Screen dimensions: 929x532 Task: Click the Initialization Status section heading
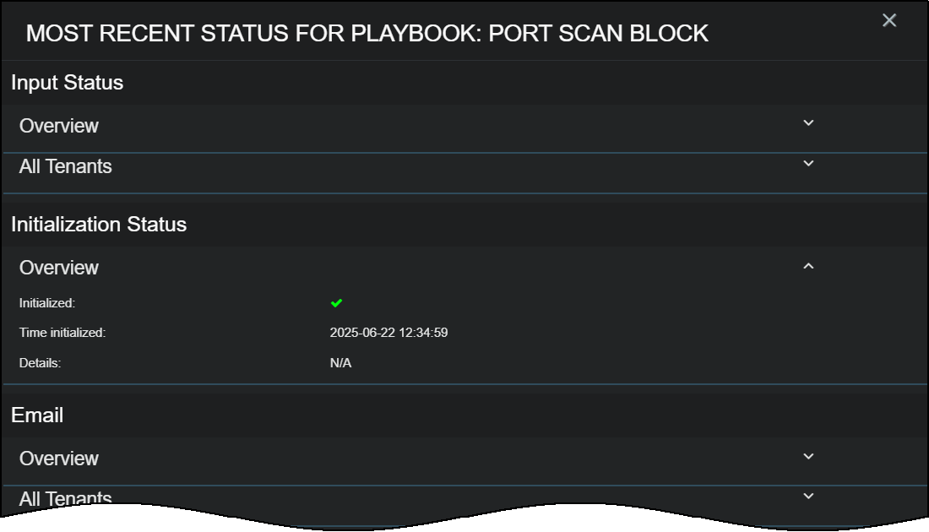point(99,225)
